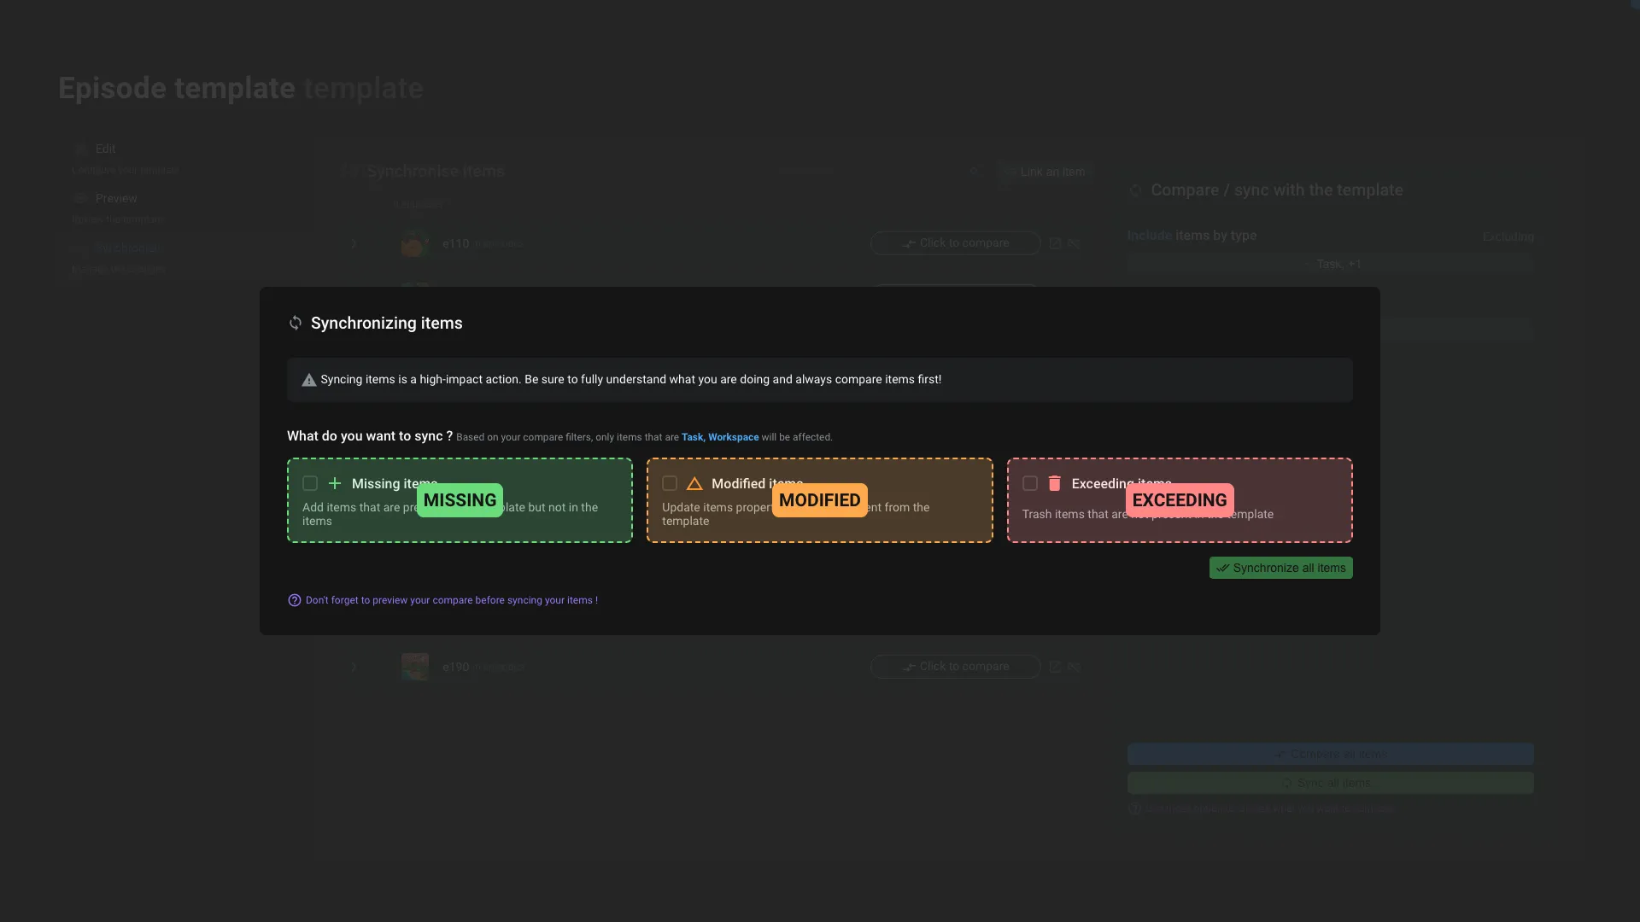Click the Link an item button
The height and width of the screenshot is (922, 1640).
coord(1045,172)
